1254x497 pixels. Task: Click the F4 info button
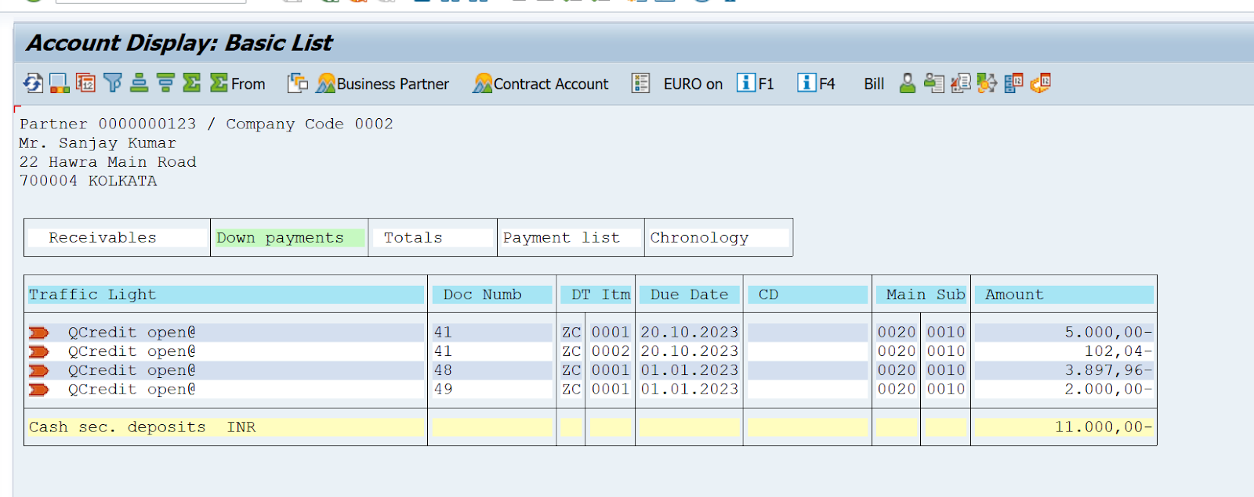[816, 83]
